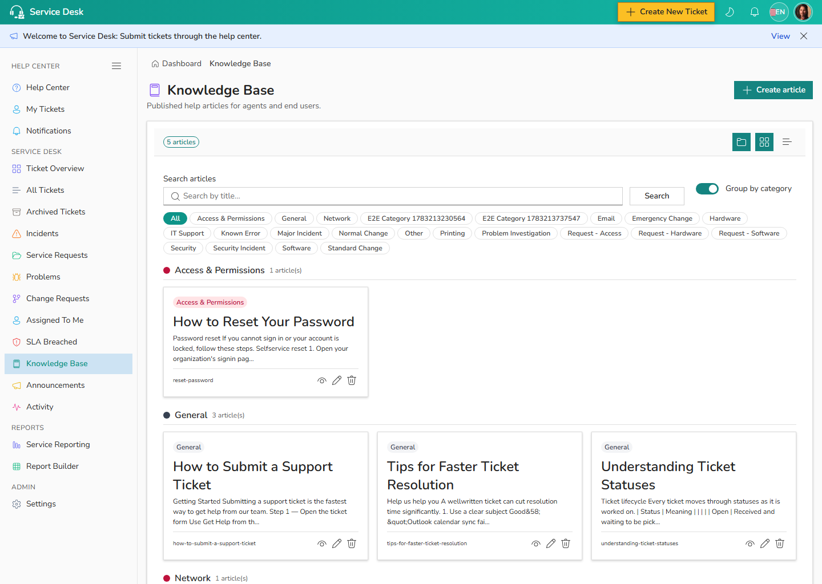Viewport: 822px width, 584px height.
Task: Filter by Known Error chip
Action: 240,233
